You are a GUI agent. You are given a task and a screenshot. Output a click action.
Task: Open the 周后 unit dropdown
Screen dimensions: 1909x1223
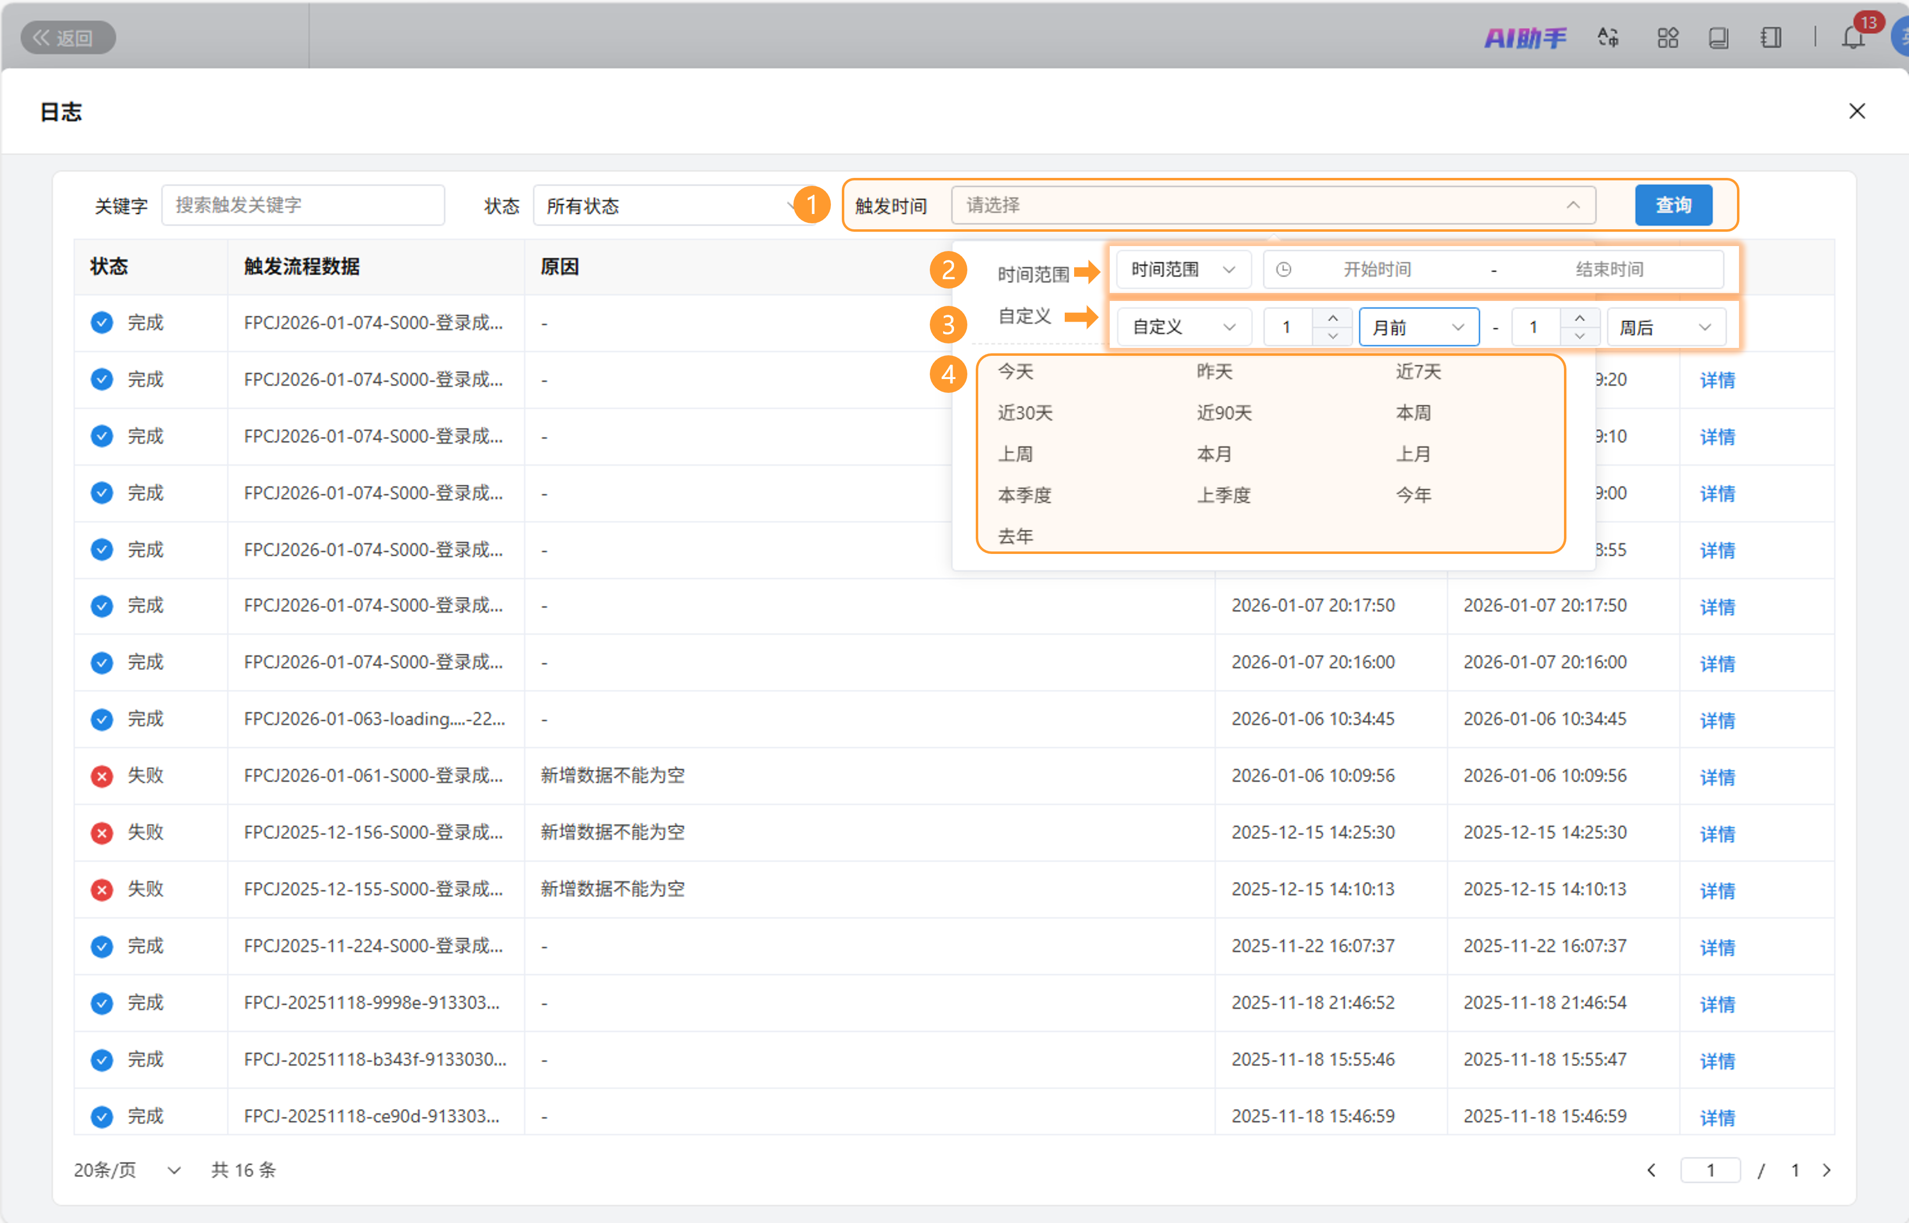(x=1666, y=327)
